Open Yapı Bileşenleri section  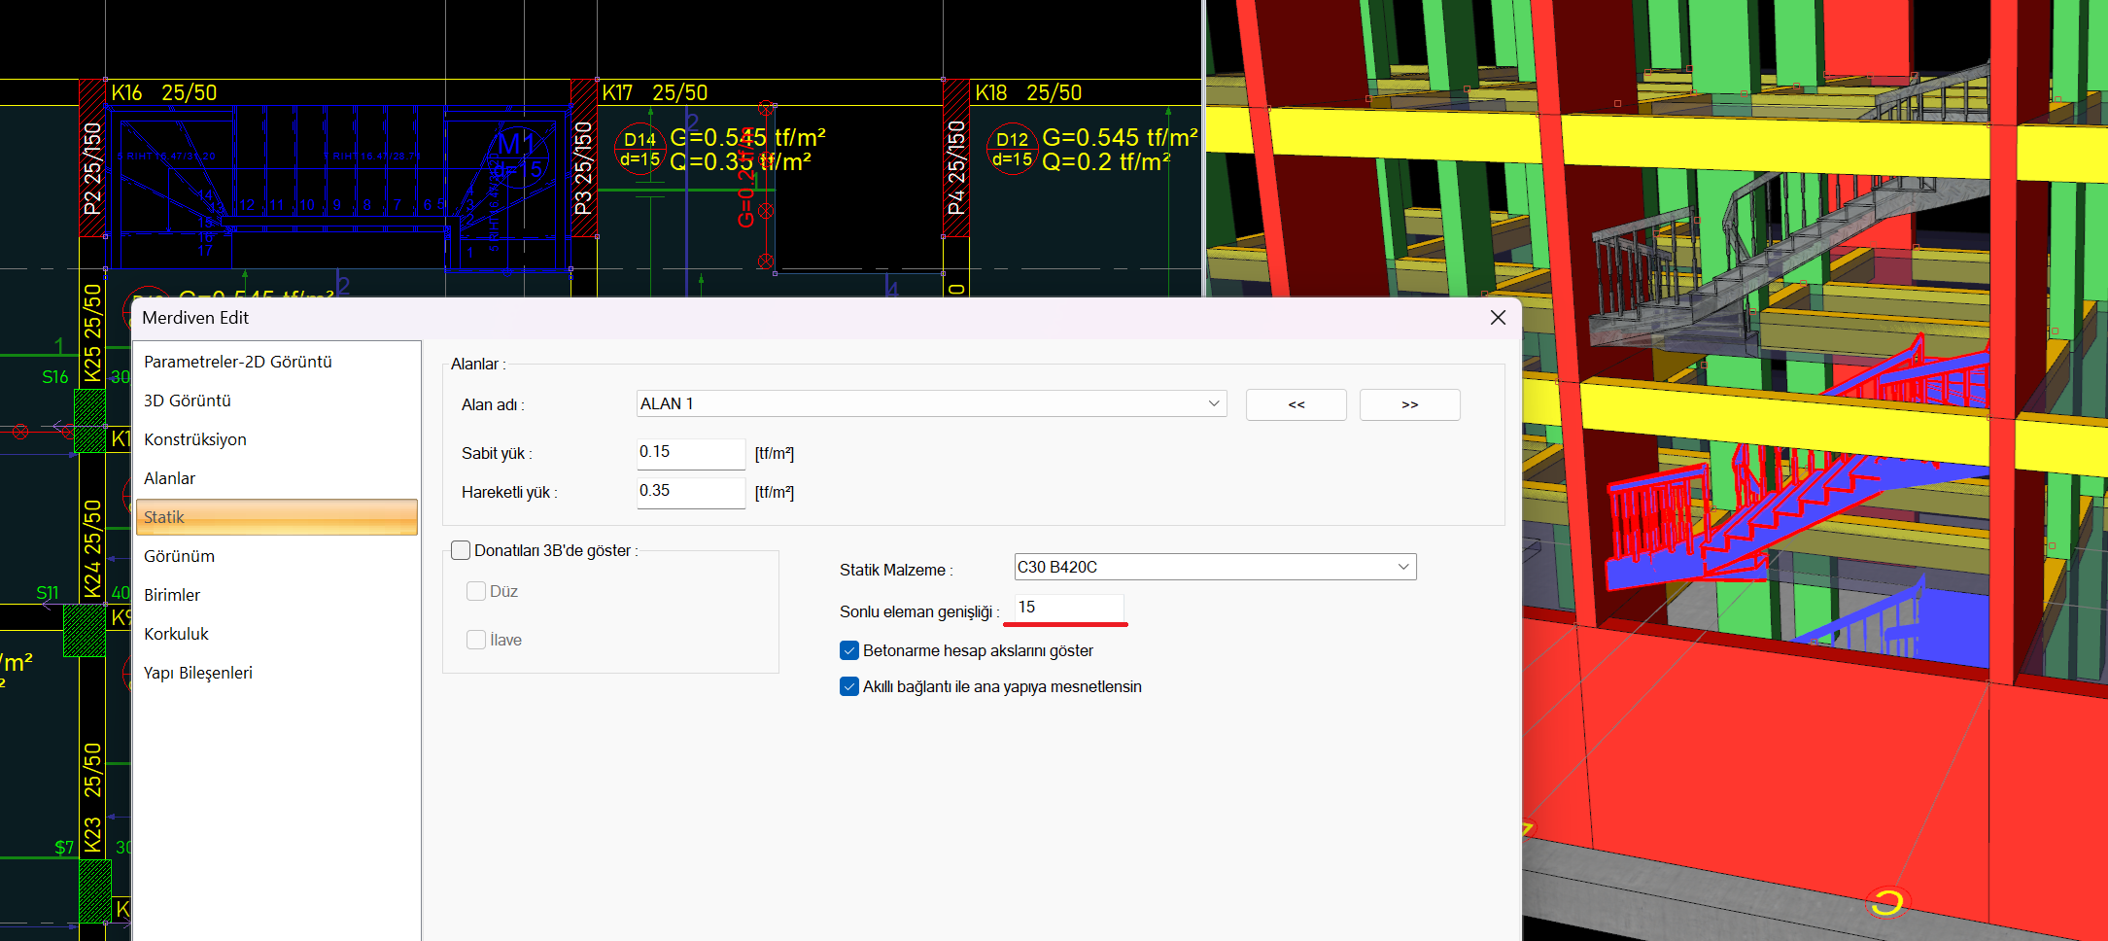pyautogui.click(x=198, y=673)
